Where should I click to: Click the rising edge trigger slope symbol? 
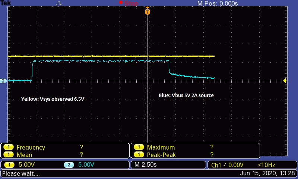click(225, 165)
